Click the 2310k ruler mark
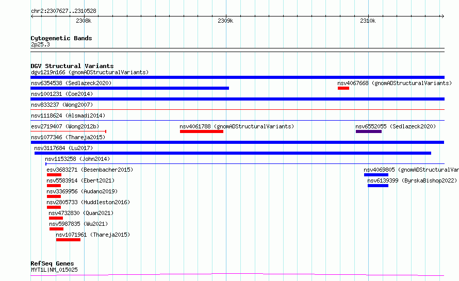The image size is (459, 281). [368, 21]
